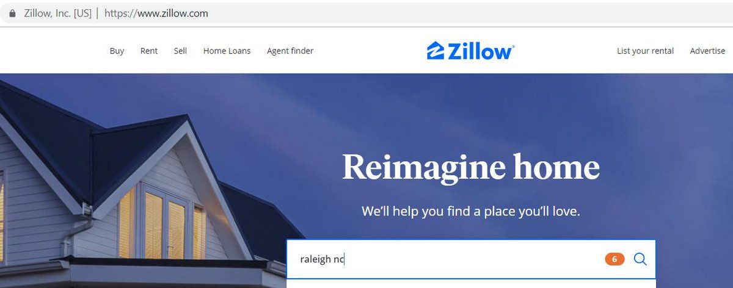The height and width of the screenshot is (288, 733).
Task: Click the magnifying glass search icon
Action: [x=640, y=259]
